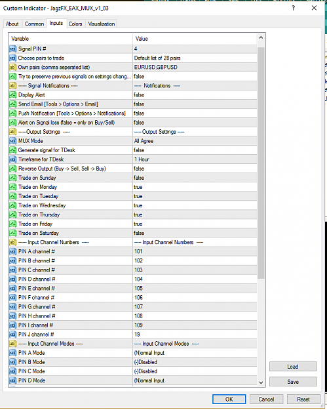Image resolution: width=327 pixels, height=410 pixels.
Task: Click the icon beside Trade on Sunday
Action: pos(13,178)
